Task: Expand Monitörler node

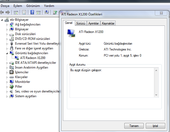Action: click(x=7, y=82)
